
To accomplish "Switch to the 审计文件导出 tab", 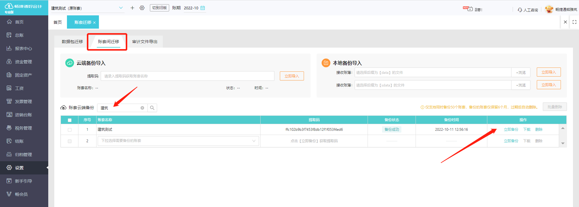I will [145, 42].
